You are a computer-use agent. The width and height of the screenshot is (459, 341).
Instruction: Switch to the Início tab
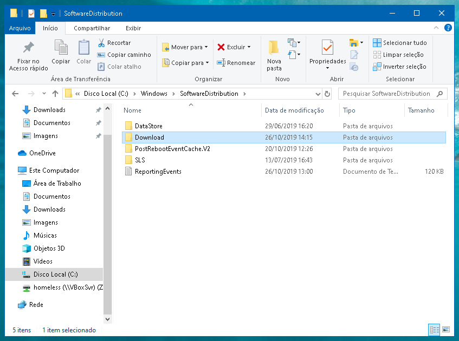tap(50, 28)
